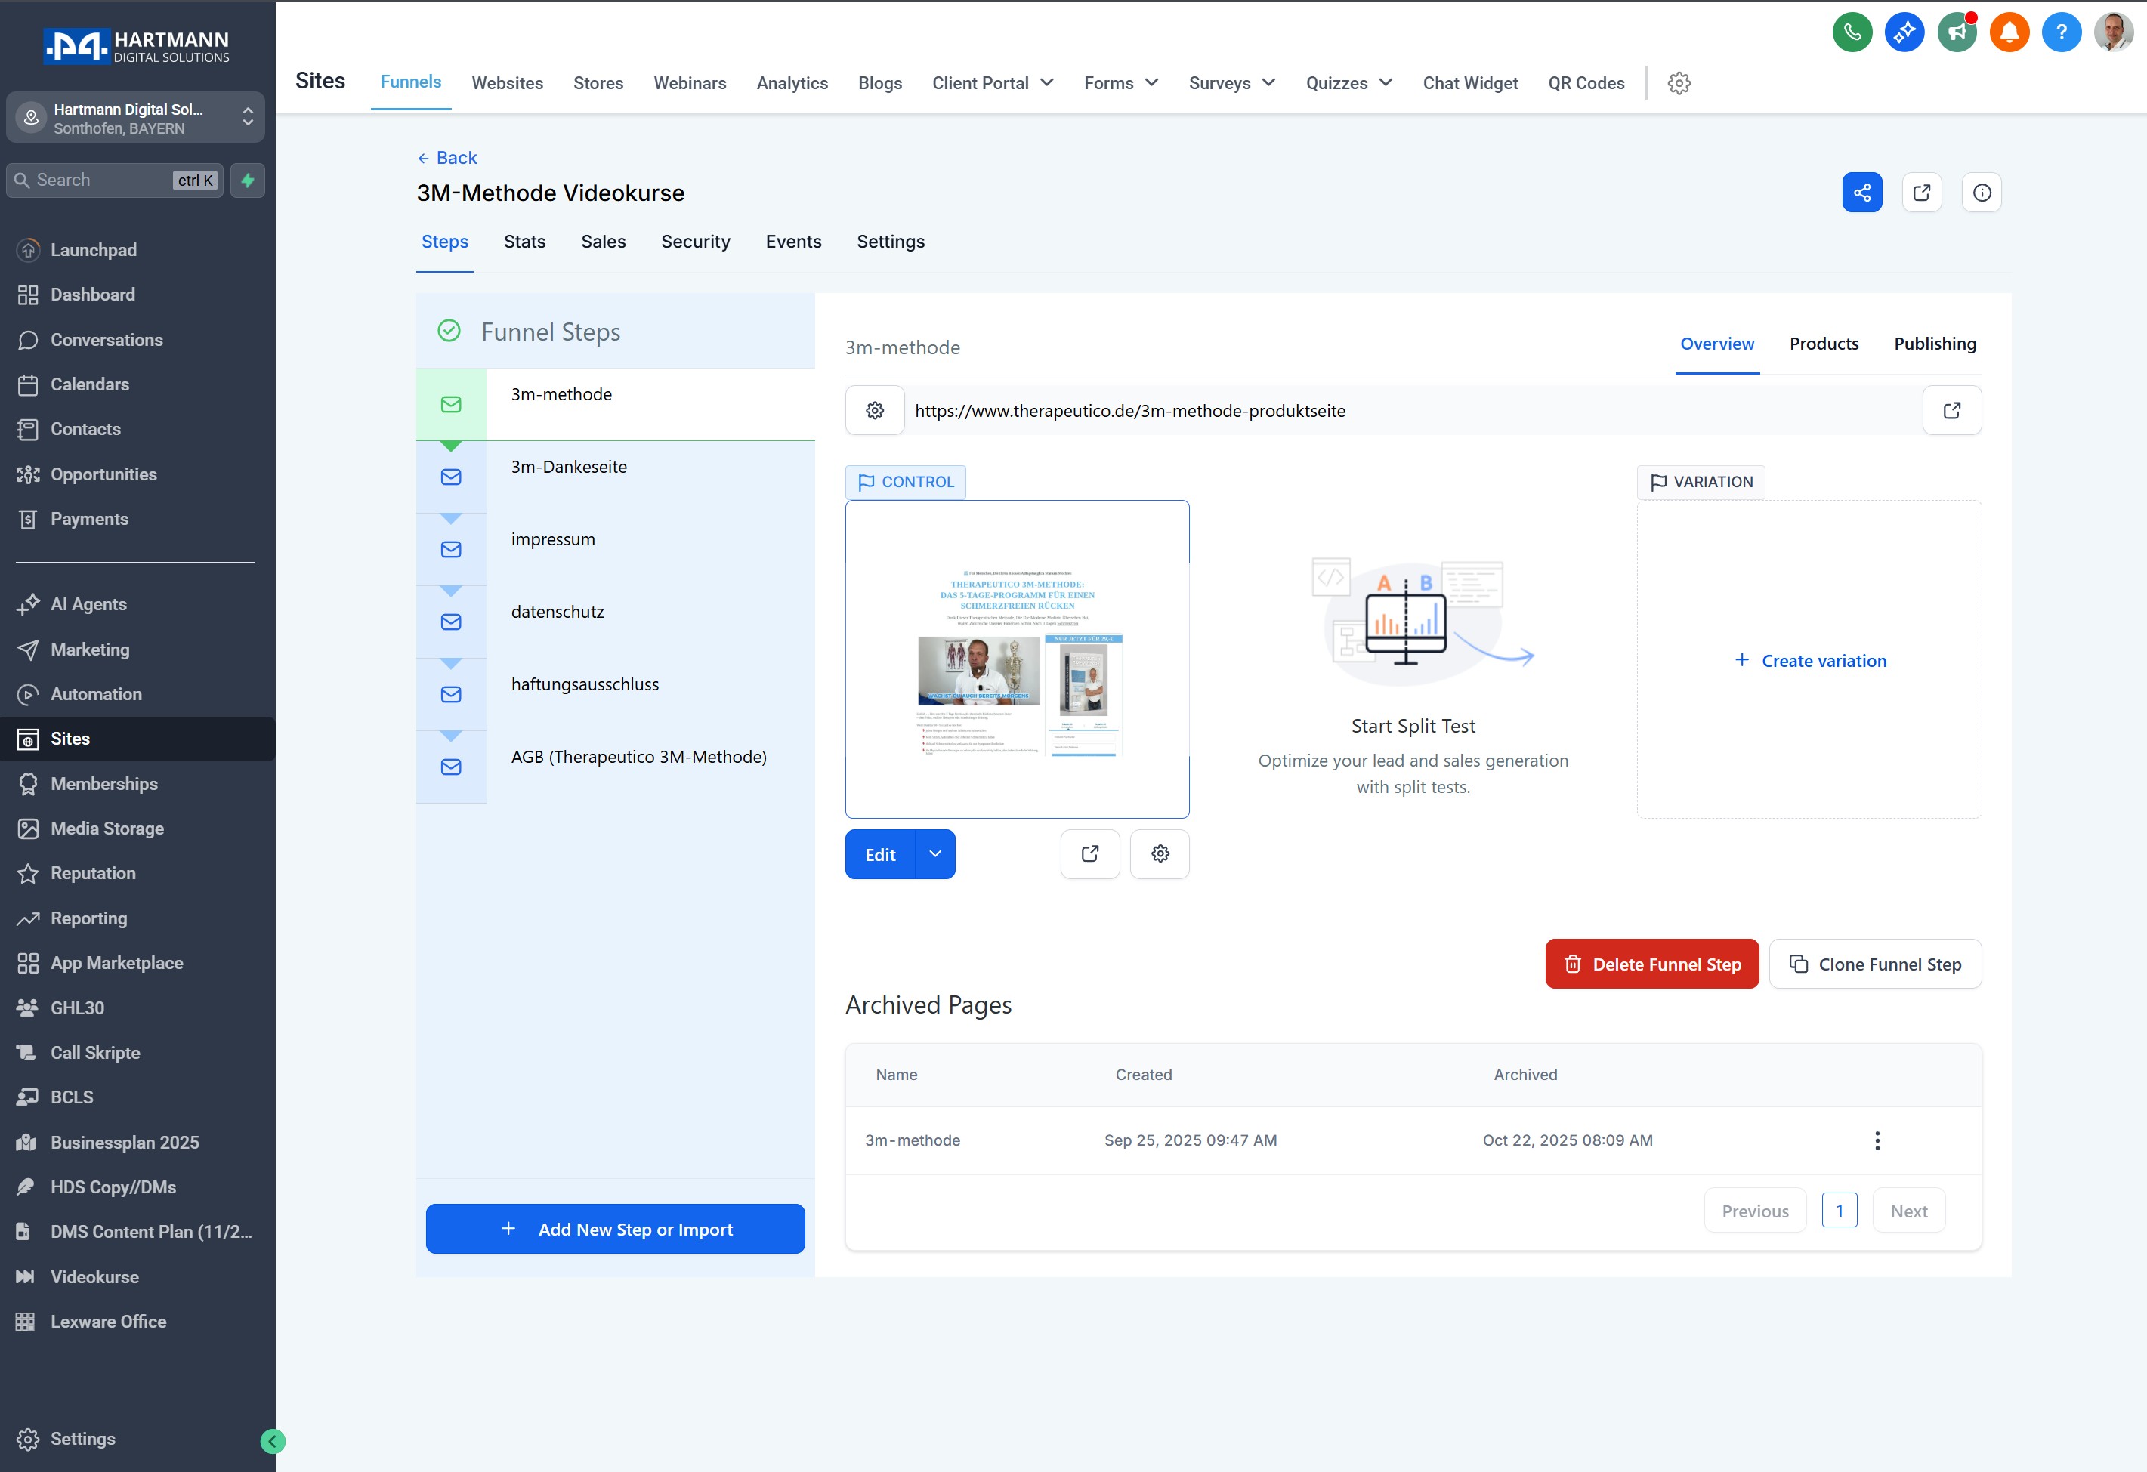Viewport: 2147px width, 1472px height.
Task: Expand the Edit button dropdown arrow
Action: click(x=935, y=853)
